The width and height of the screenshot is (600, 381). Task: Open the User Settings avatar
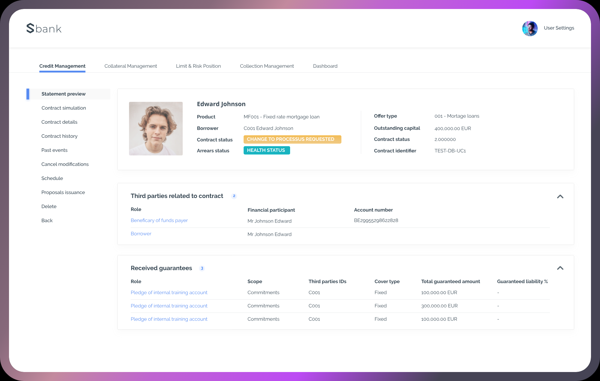click(x=530, y=28)
